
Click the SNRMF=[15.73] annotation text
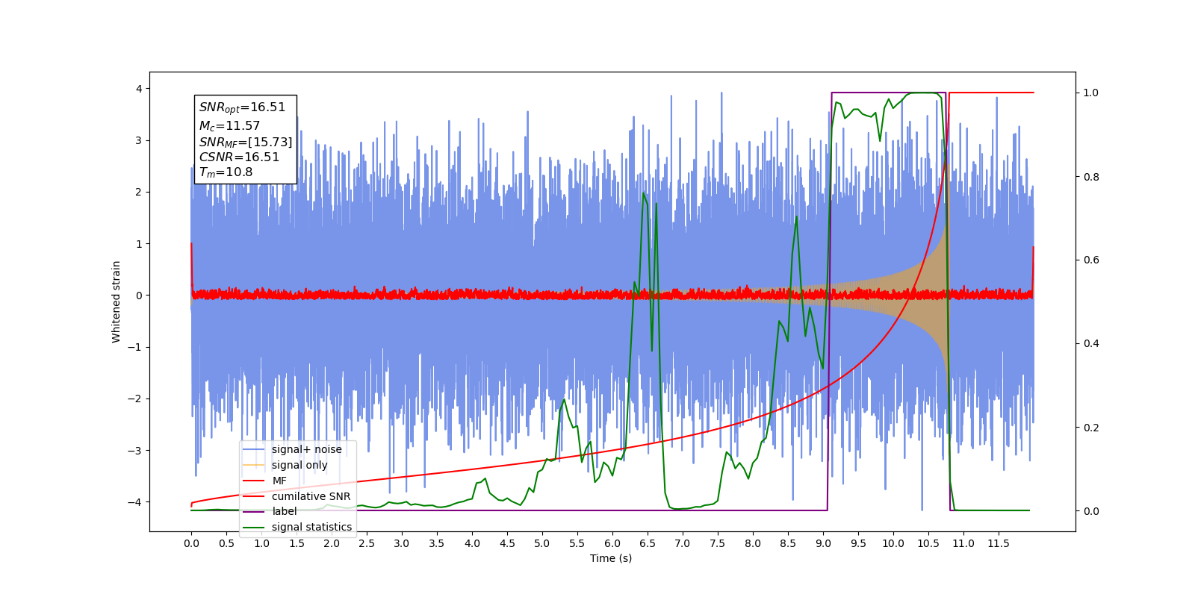tap(246, 142)
